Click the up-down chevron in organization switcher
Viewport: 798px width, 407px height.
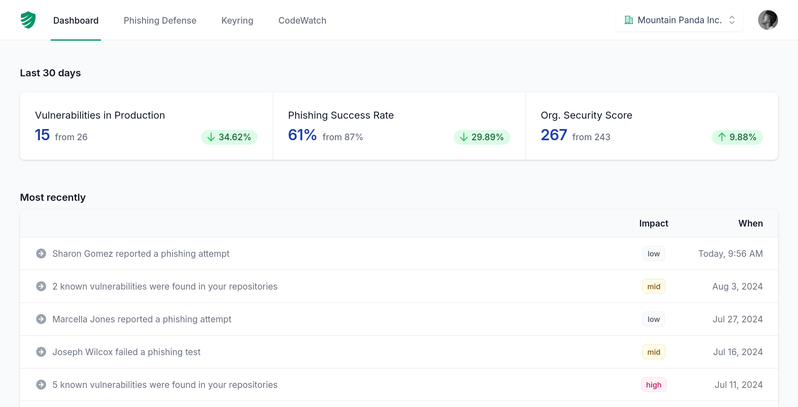[732, 20]
